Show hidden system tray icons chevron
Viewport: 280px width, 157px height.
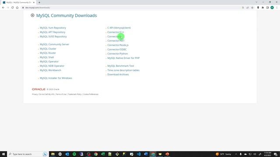pyautogui.click(x=236, y=154)
